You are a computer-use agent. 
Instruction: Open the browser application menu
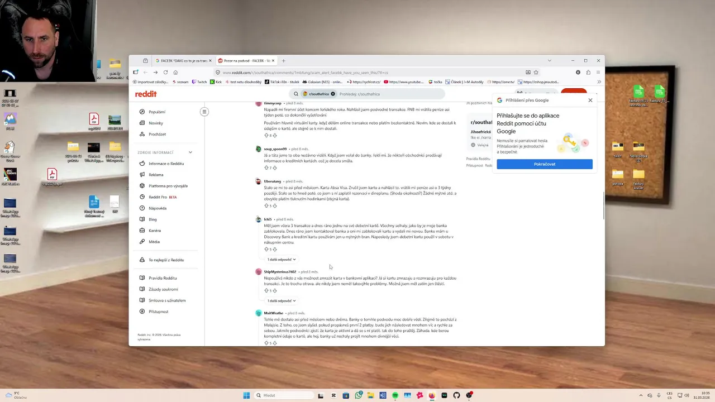[x=598, y=72]
